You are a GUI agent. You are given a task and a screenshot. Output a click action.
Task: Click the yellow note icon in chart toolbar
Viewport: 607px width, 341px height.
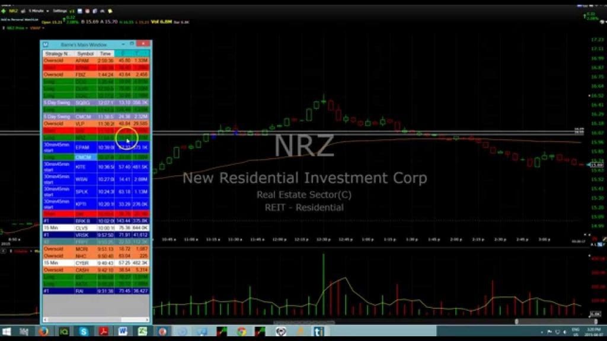[110, 11]
